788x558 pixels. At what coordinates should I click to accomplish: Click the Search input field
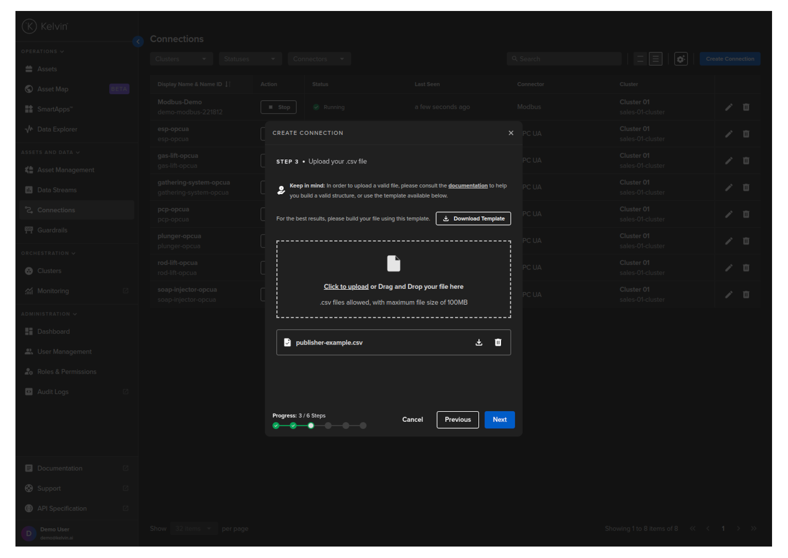pyautogui.click(x=564, y=59)
